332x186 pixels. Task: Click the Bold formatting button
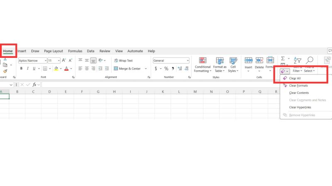tap(21, 68)
